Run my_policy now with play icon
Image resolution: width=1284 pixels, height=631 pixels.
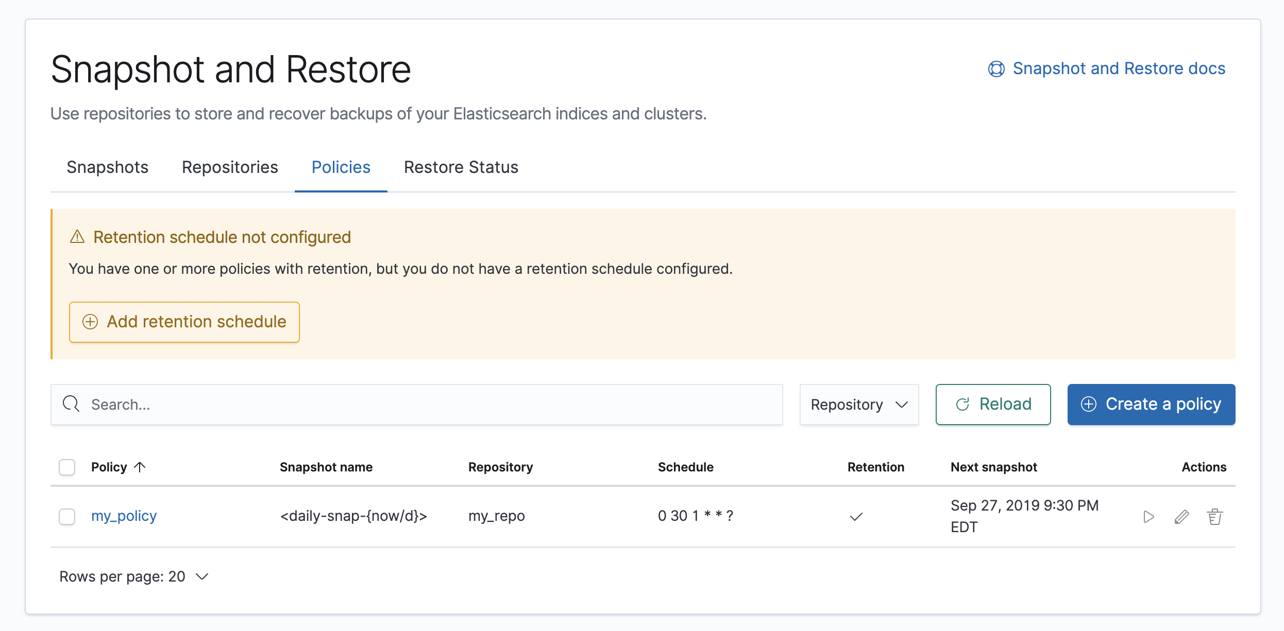point(1148,517)
